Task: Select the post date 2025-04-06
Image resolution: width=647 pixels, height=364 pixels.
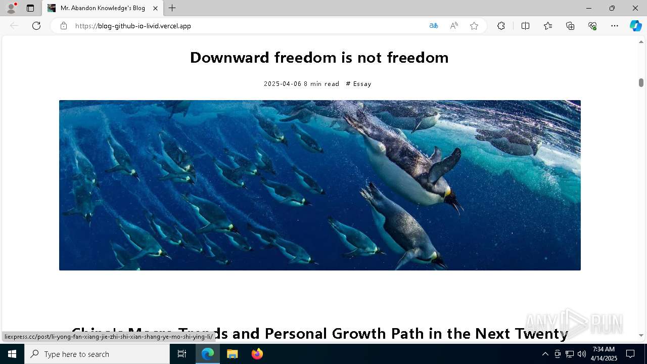Action: tap(283, 84)
